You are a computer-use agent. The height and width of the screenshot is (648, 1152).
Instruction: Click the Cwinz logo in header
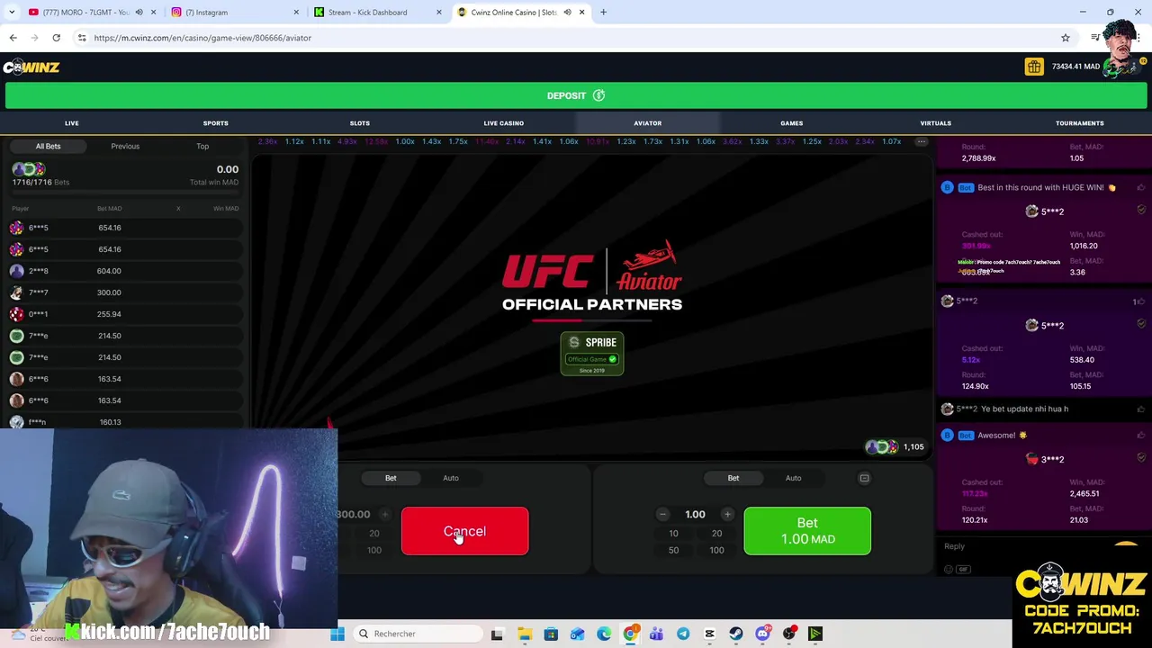tap(31, 67)
